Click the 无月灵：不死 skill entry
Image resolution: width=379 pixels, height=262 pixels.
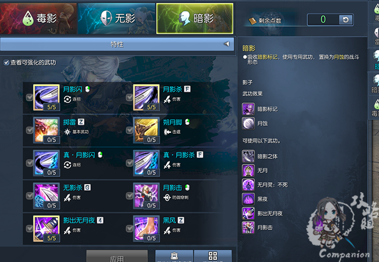coord(265,185)
